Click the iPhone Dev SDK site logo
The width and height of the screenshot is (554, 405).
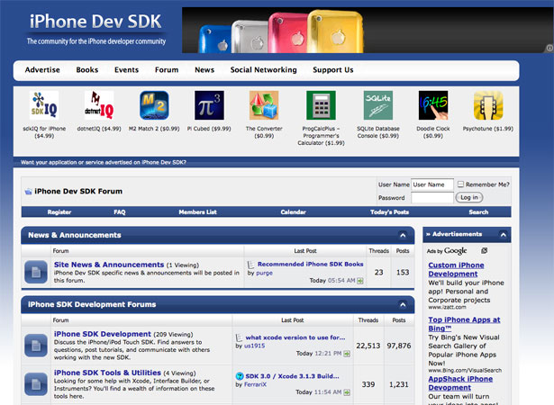tap(95, 29)
